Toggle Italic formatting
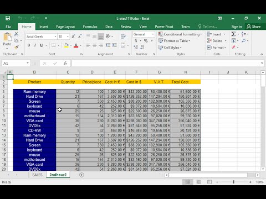This screenshot has width=266, height=199. (35, 45)
